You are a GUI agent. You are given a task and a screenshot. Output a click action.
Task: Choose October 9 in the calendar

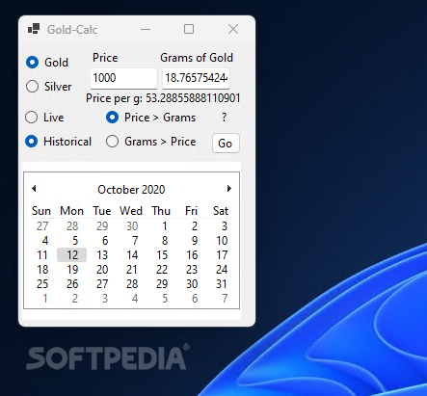pyautogui.click(x=195, y=241)
